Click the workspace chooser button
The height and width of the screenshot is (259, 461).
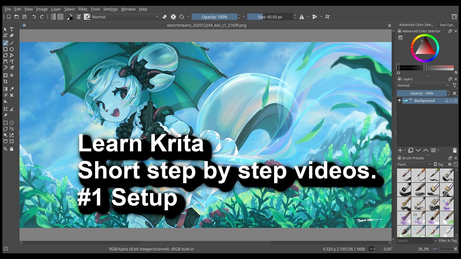point(454,17)
